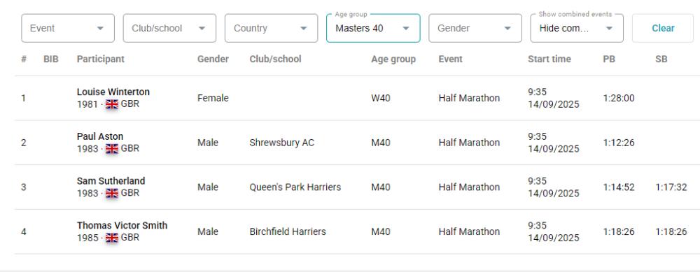Image resolution: width=700 pixels, height=272 pixels.
Task: Expand the Country filter dropdown
Action: coord(272,28)
